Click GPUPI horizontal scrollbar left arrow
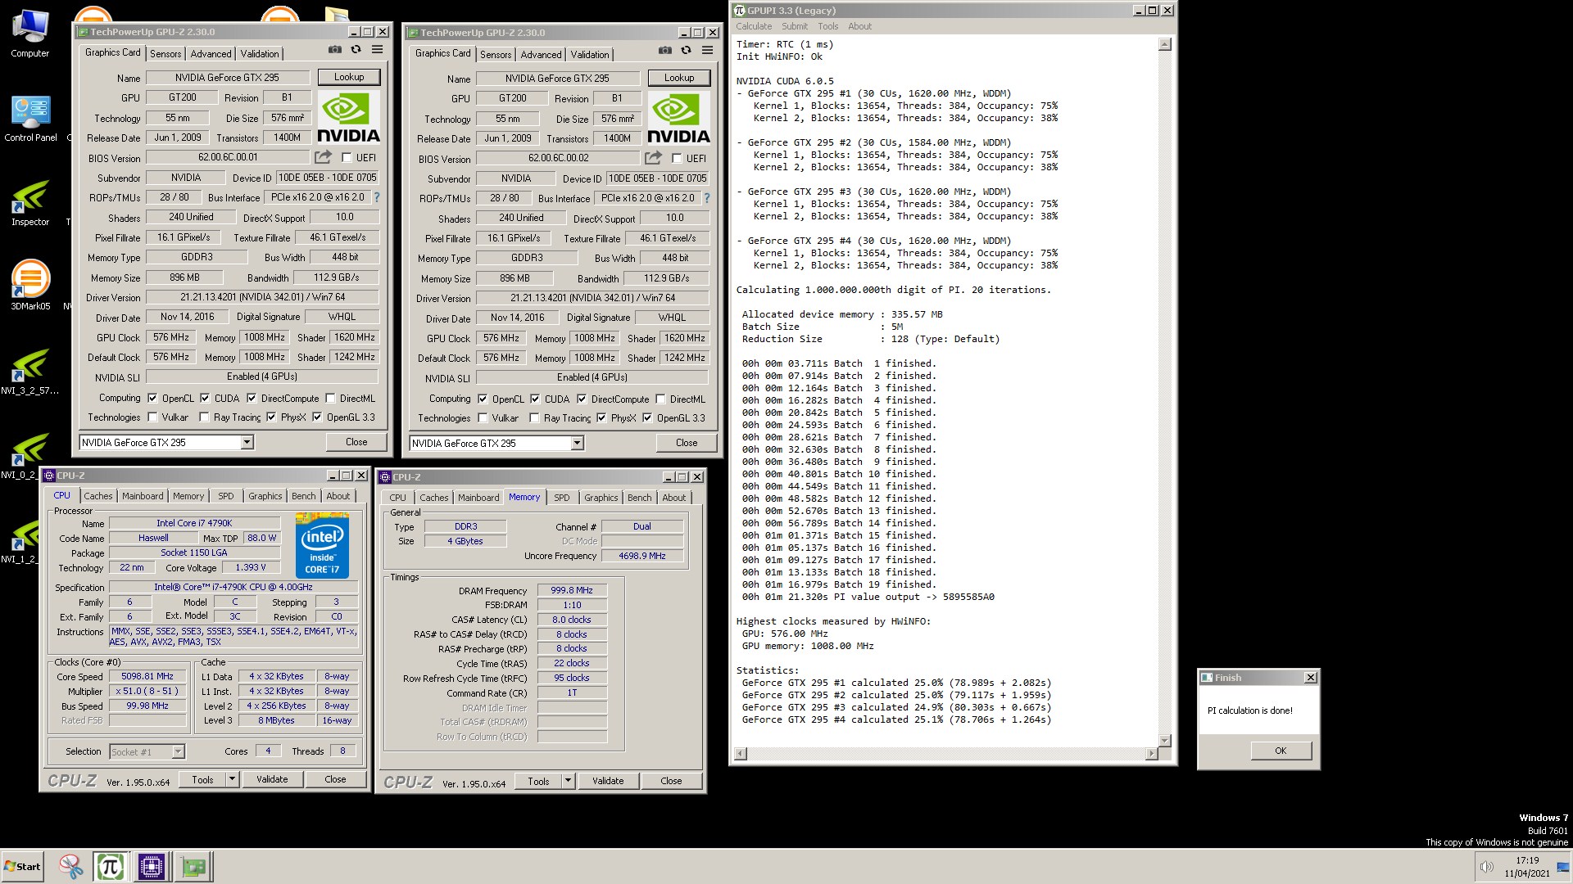The width and height of the screenshot is (1573, 884). tap(741, 753)
